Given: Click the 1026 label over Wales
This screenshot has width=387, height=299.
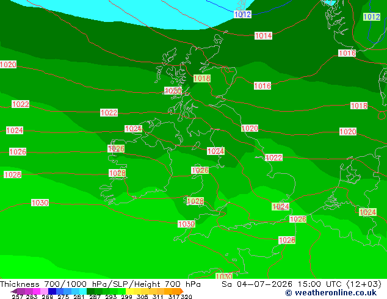Looking at the screenshot, I should tap(200, 170).
